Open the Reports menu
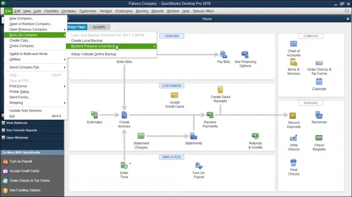 (x=157, y=11)
